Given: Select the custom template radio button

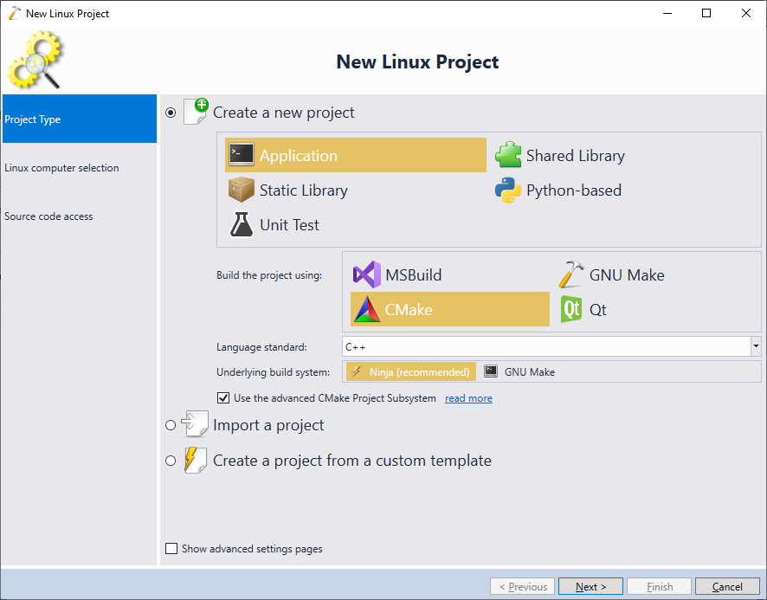Looking at the screenshot, I should 171,461.
